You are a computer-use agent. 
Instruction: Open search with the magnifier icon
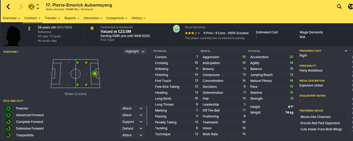(x=339, y=7)
